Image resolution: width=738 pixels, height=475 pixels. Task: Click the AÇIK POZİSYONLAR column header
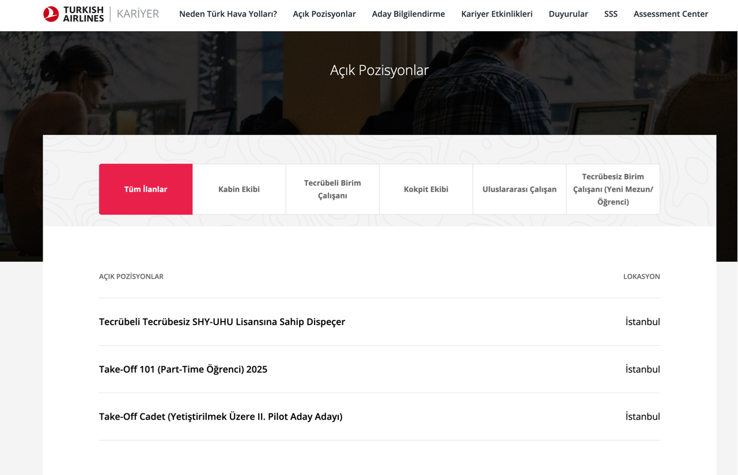coord(131,277)
